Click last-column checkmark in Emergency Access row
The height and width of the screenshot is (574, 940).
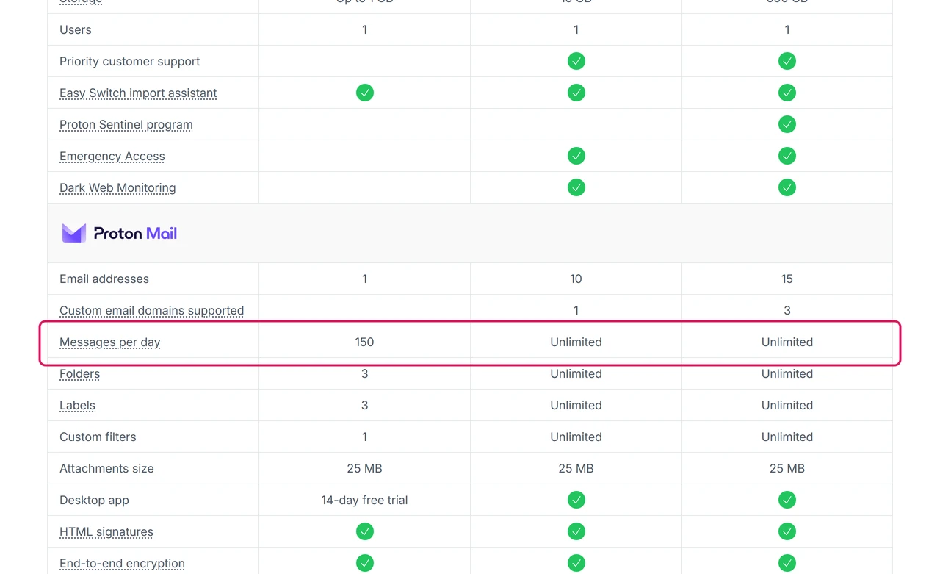[x=787, y=156]
